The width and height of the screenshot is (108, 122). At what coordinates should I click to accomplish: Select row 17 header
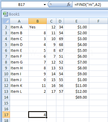click(x=6, y=115)
